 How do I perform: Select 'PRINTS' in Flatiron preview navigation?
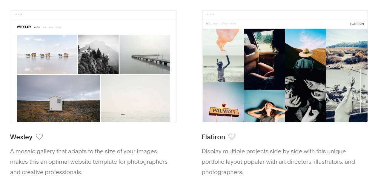click(x=233, y=24)
